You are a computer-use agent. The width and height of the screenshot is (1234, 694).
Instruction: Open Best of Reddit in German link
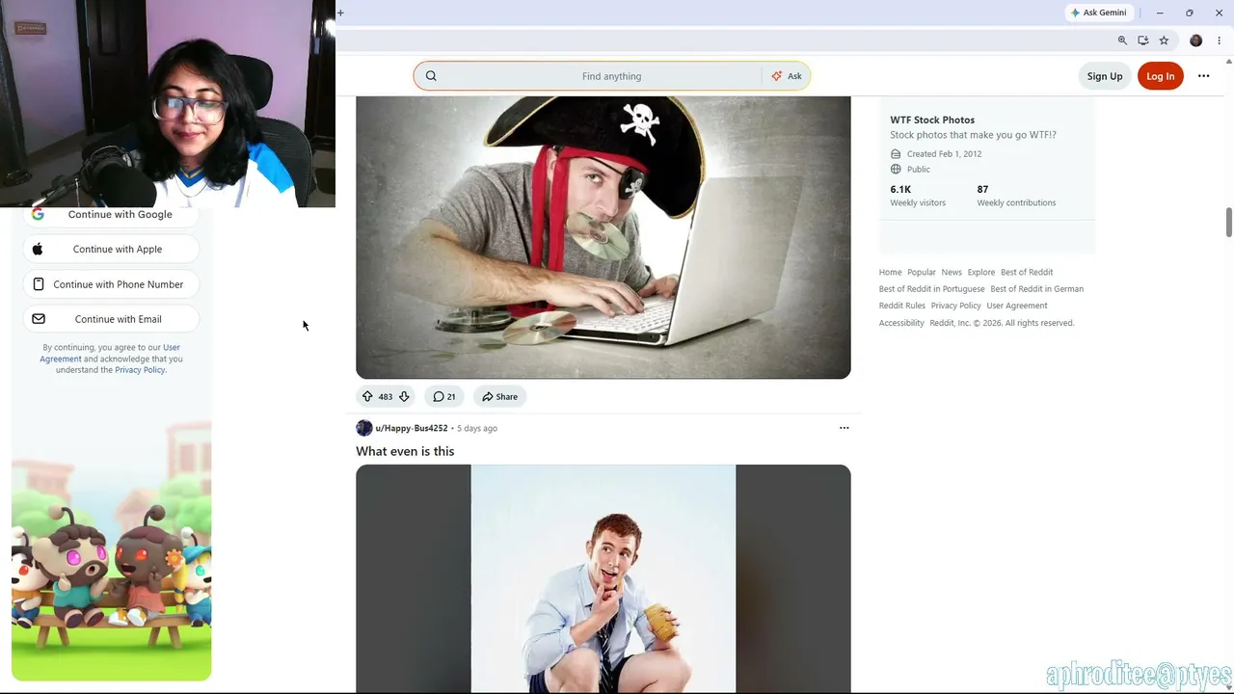(x=1036, y=289)
